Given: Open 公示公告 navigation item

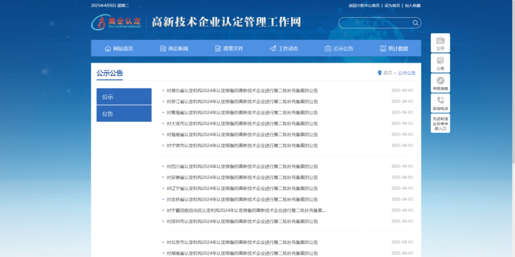Looking at the screenshot, I should 339,49.
